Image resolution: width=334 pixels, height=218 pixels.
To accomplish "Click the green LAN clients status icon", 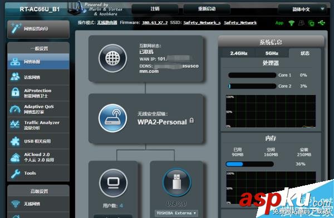I will tap(311, 23).
